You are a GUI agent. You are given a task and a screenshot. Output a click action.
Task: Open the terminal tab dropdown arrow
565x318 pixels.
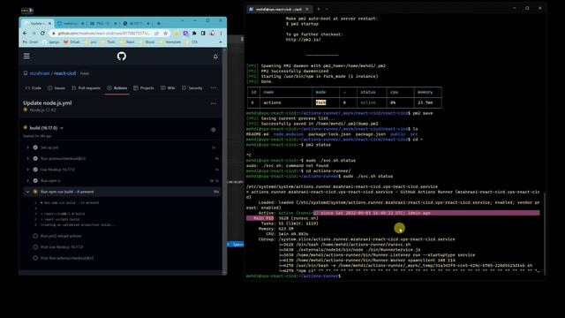[327, 9]
